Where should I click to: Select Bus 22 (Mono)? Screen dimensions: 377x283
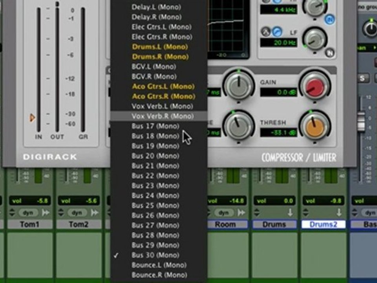coord(159,176)
